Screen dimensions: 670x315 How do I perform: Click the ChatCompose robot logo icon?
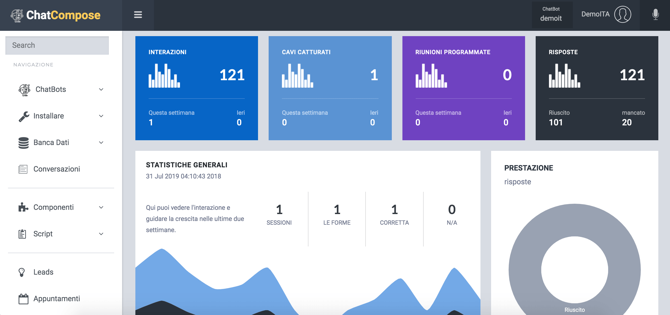tap(17, 15)
